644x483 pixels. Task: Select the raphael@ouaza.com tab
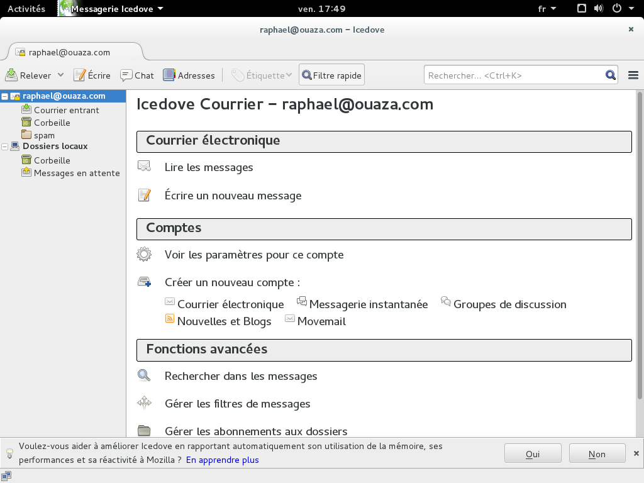click(76, 52)
